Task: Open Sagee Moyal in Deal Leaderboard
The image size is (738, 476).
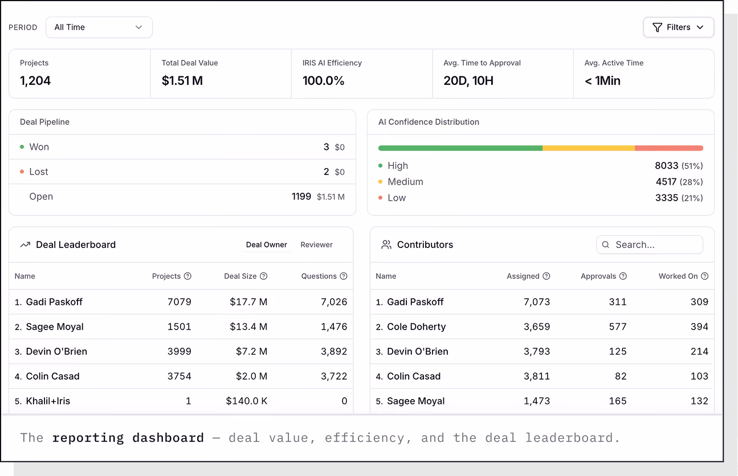Action: click(x=55, y=327)
